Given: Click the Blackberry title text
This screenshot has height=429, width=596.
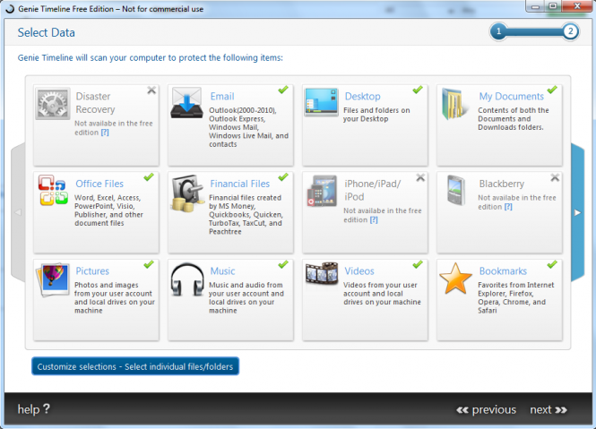Looking at the screenshot, I should 501,184.
